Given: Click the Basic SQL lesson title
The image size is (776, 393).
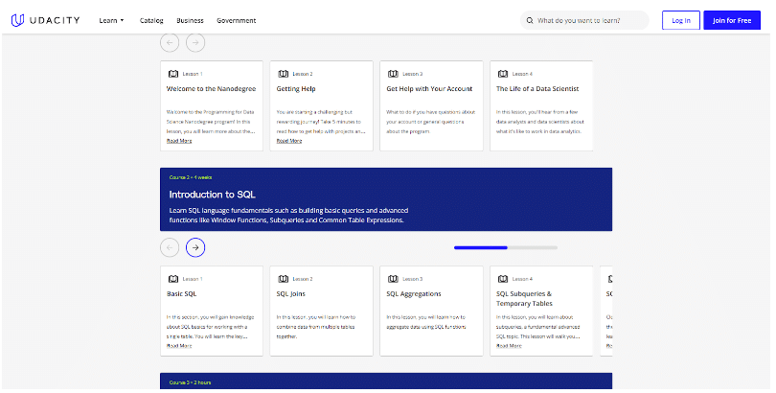Looking at the screenshot, I should pos(182,293).
